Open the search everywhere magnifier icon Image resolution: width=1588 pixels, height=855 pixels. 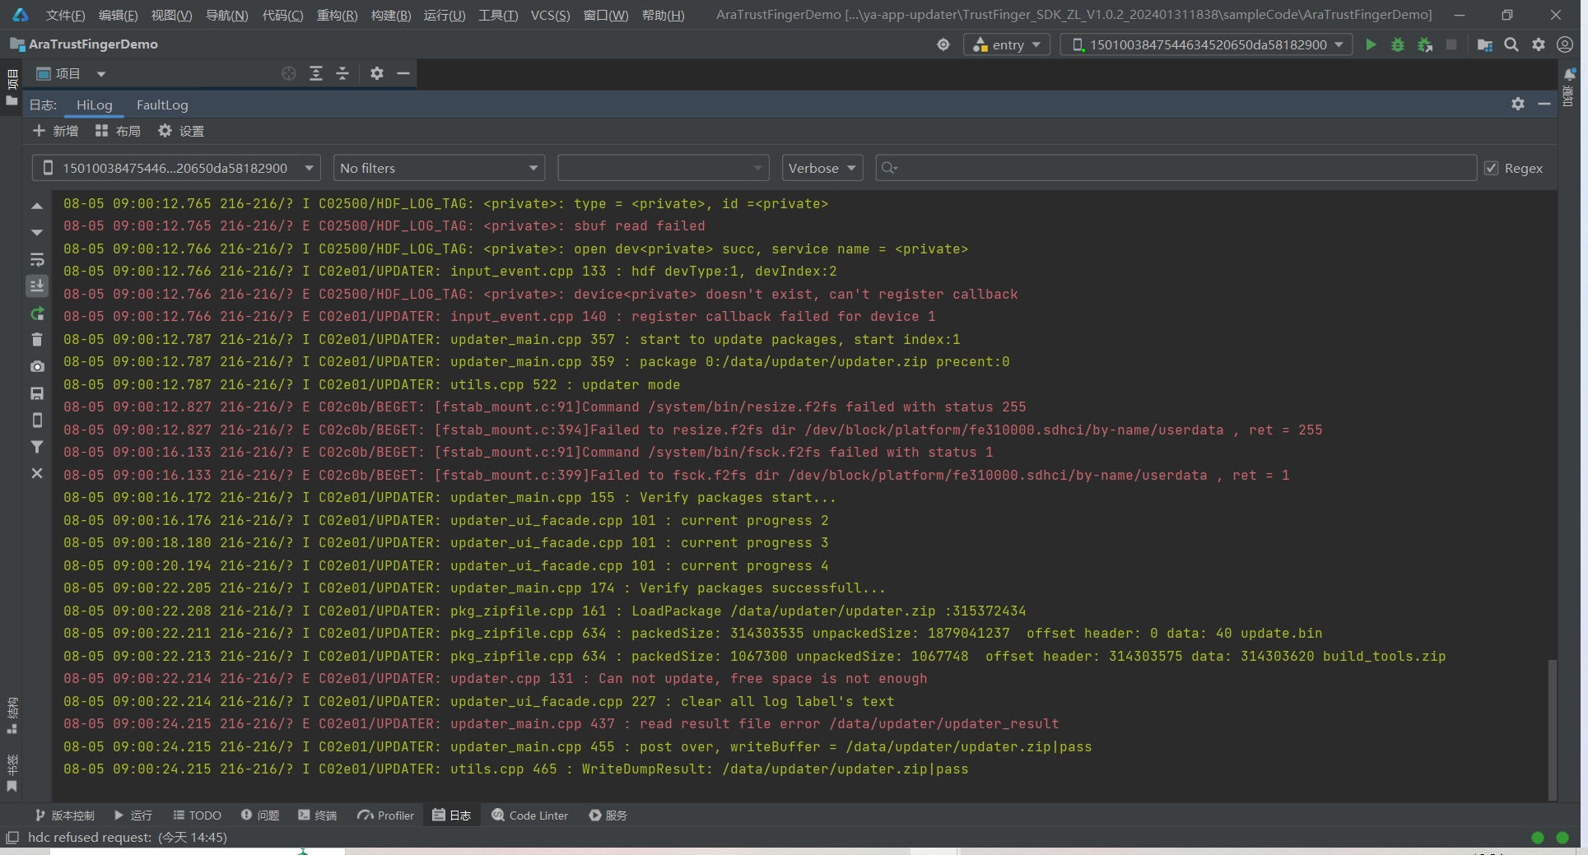(1511, 44)
